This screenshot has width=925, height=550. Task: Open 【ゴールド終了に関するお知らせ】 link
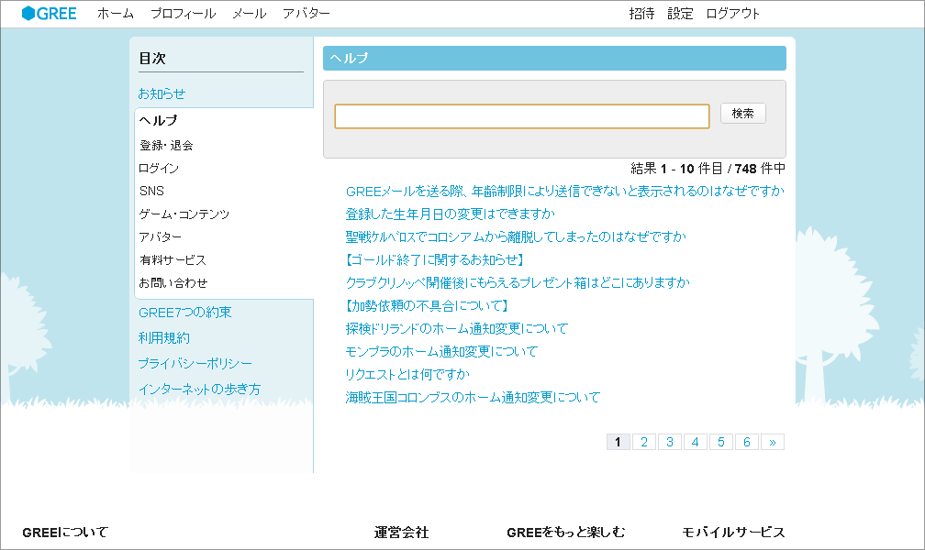click(435, 259)
